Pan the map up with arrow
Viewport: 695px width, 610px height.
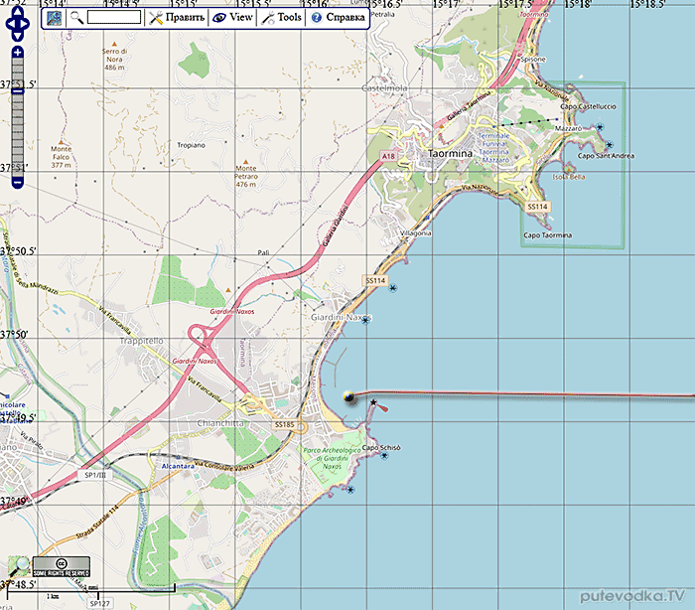pos(18,12)
